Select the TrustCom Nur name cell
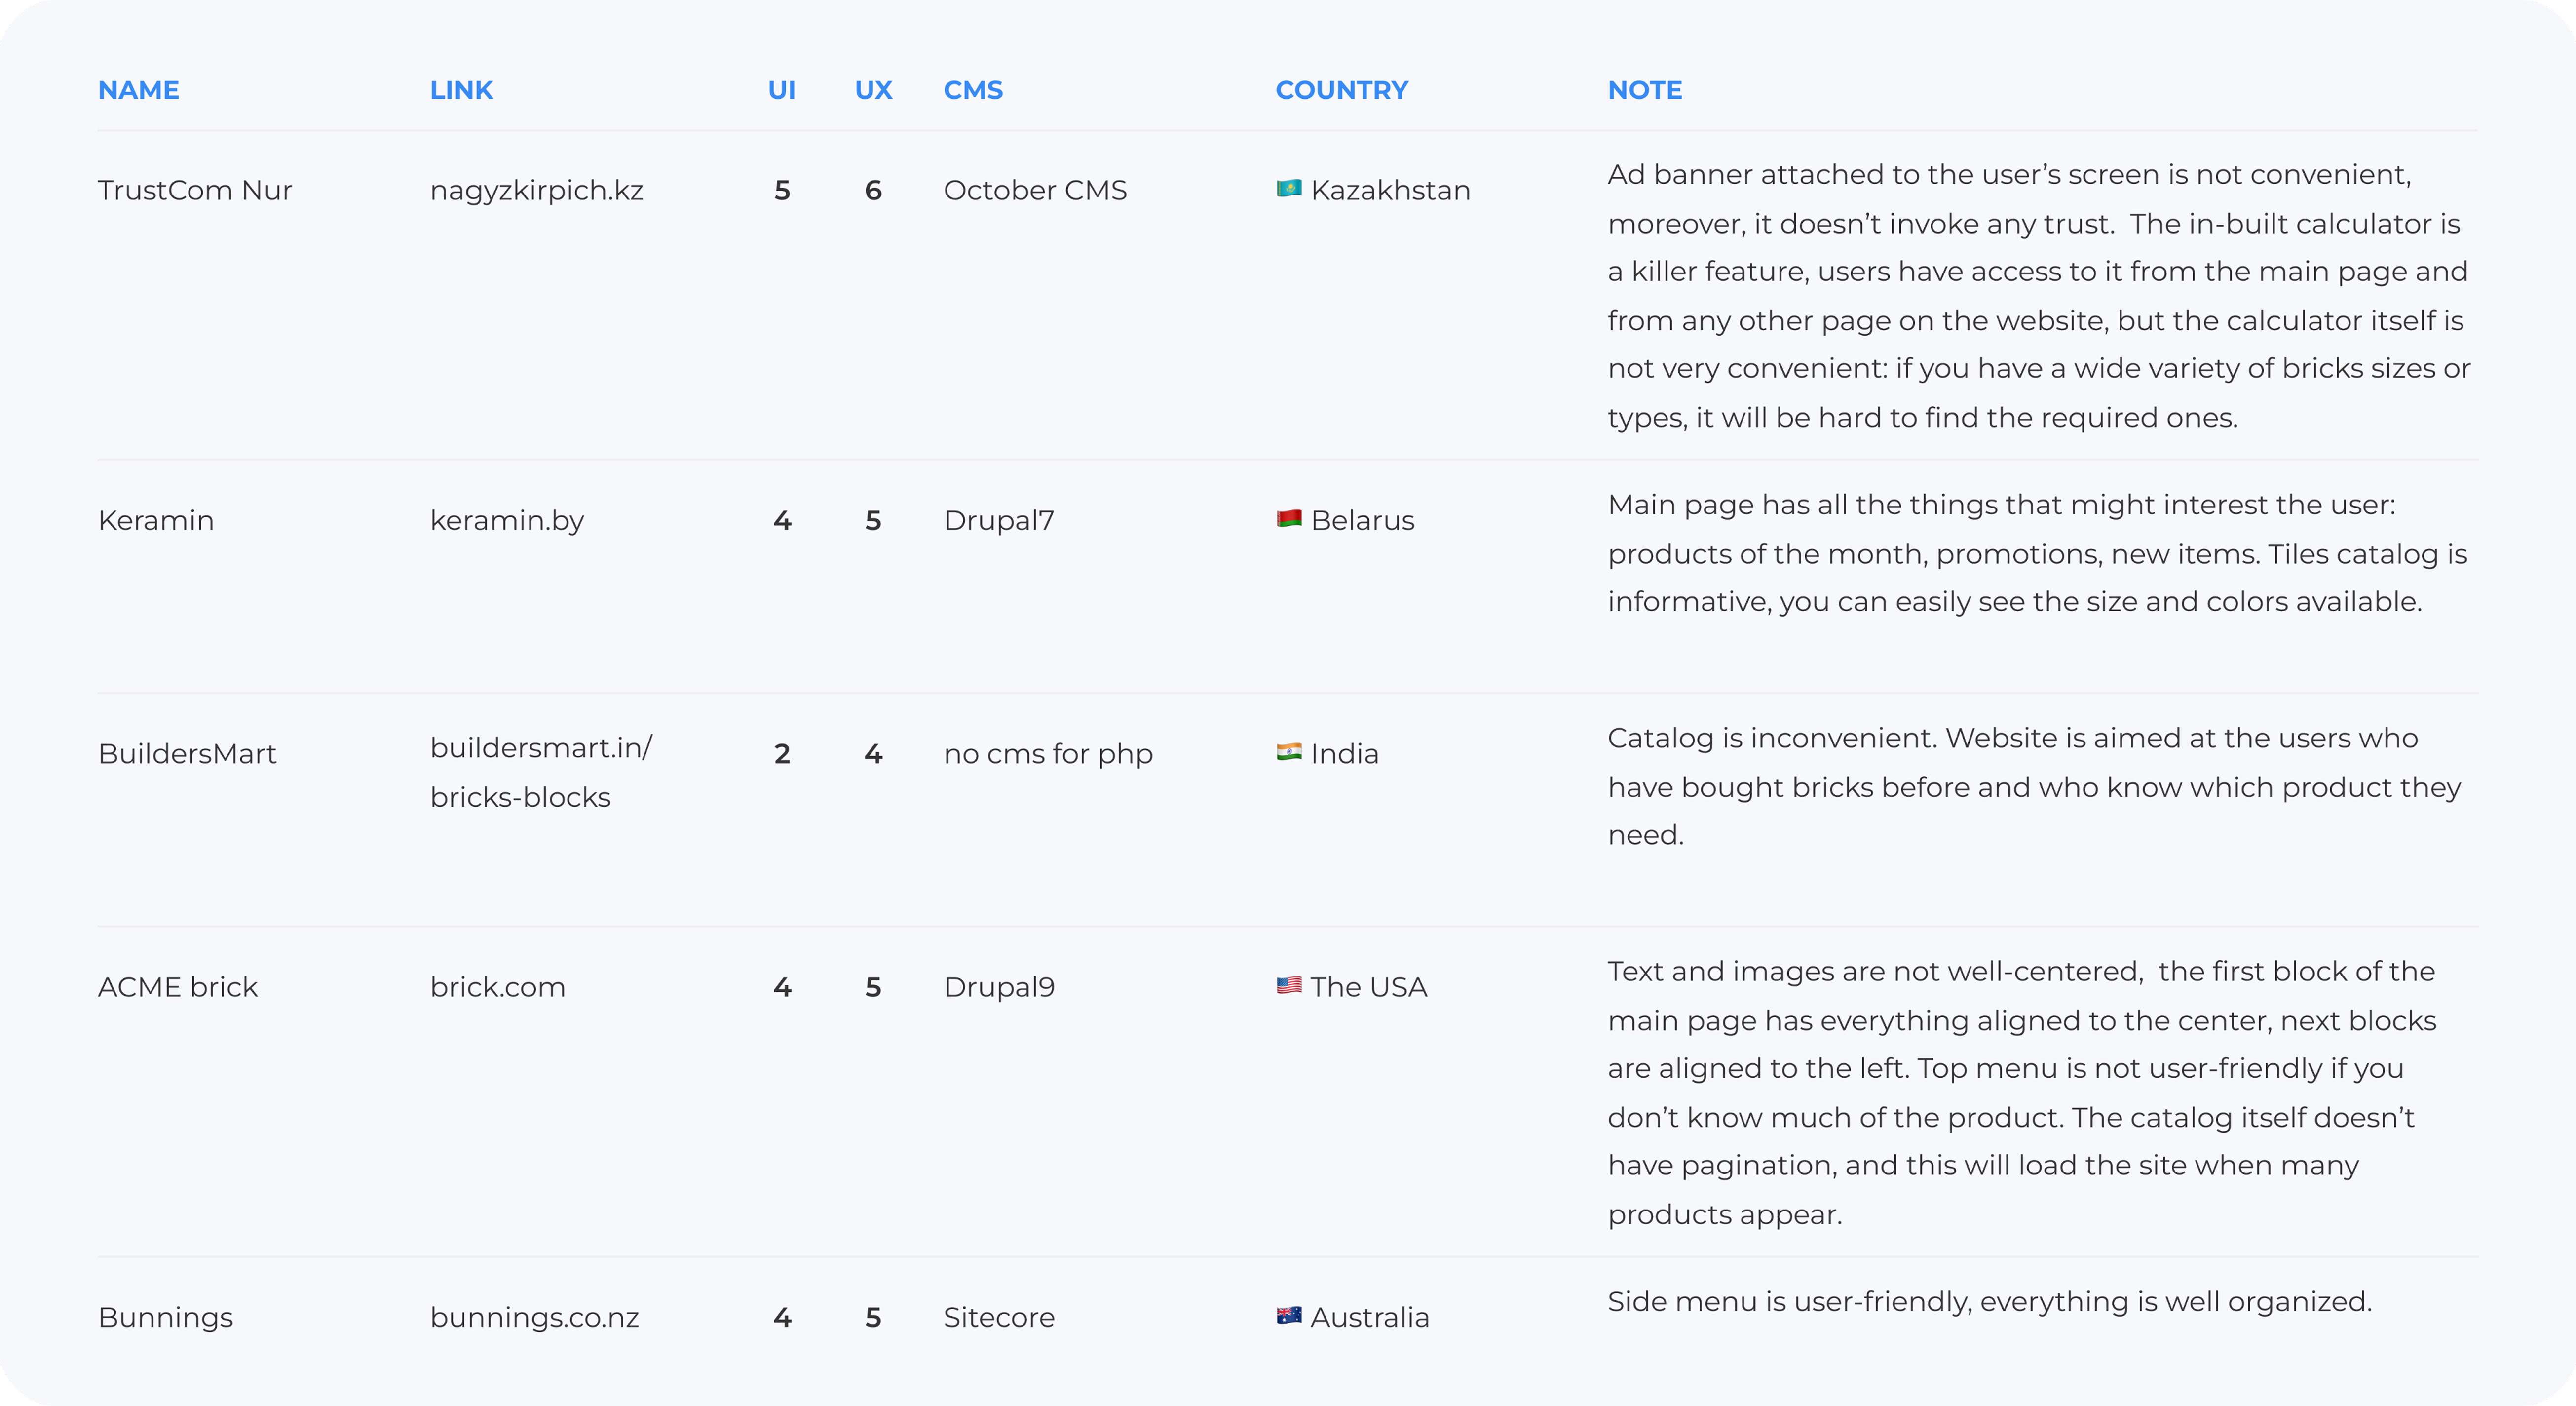The height and width of the screenshot is (1406, 2576). [x=195, y=190]
